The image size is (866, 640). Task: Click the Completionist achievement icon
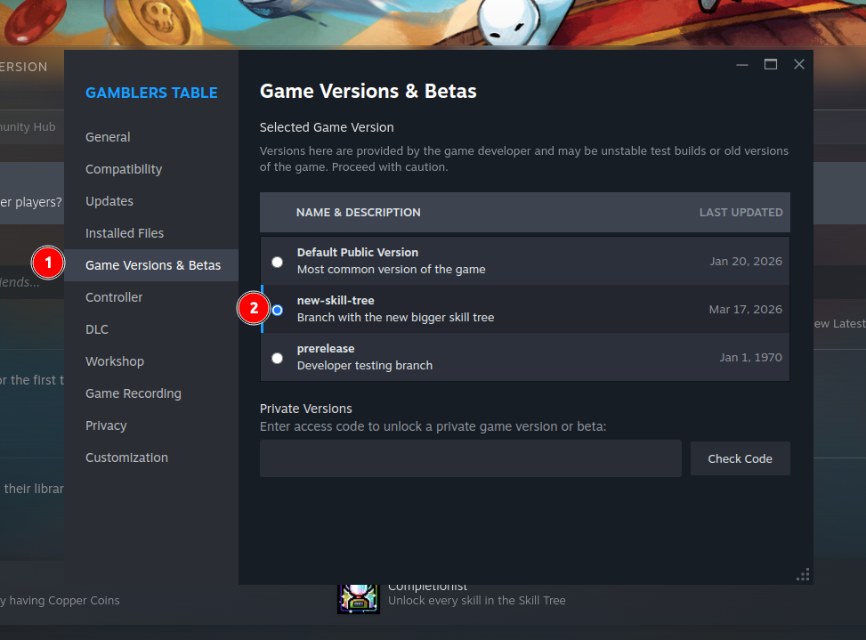tap(358, 598)
